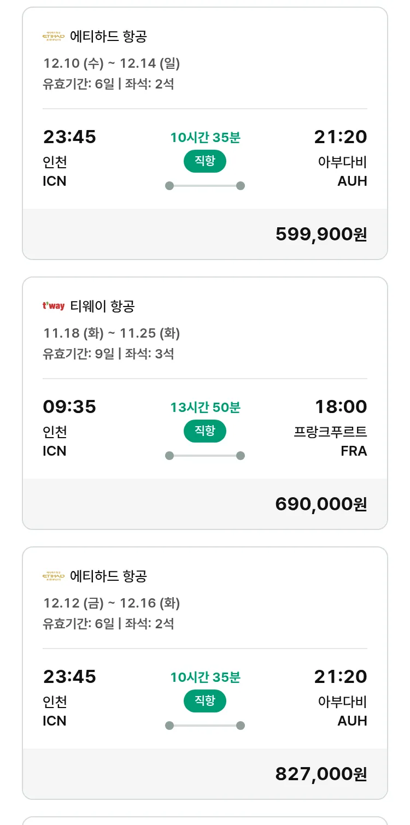Screen dimensions: 410x825
Task: Choose the 827,000원 fare
Action: 321,774
